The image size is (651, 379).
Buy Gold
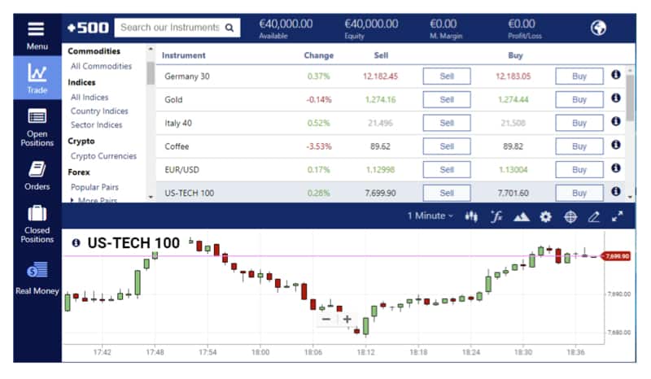click(579, 99)
